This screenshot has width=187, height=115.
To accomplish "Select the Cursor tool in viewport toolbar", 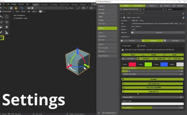I will 7,17.
